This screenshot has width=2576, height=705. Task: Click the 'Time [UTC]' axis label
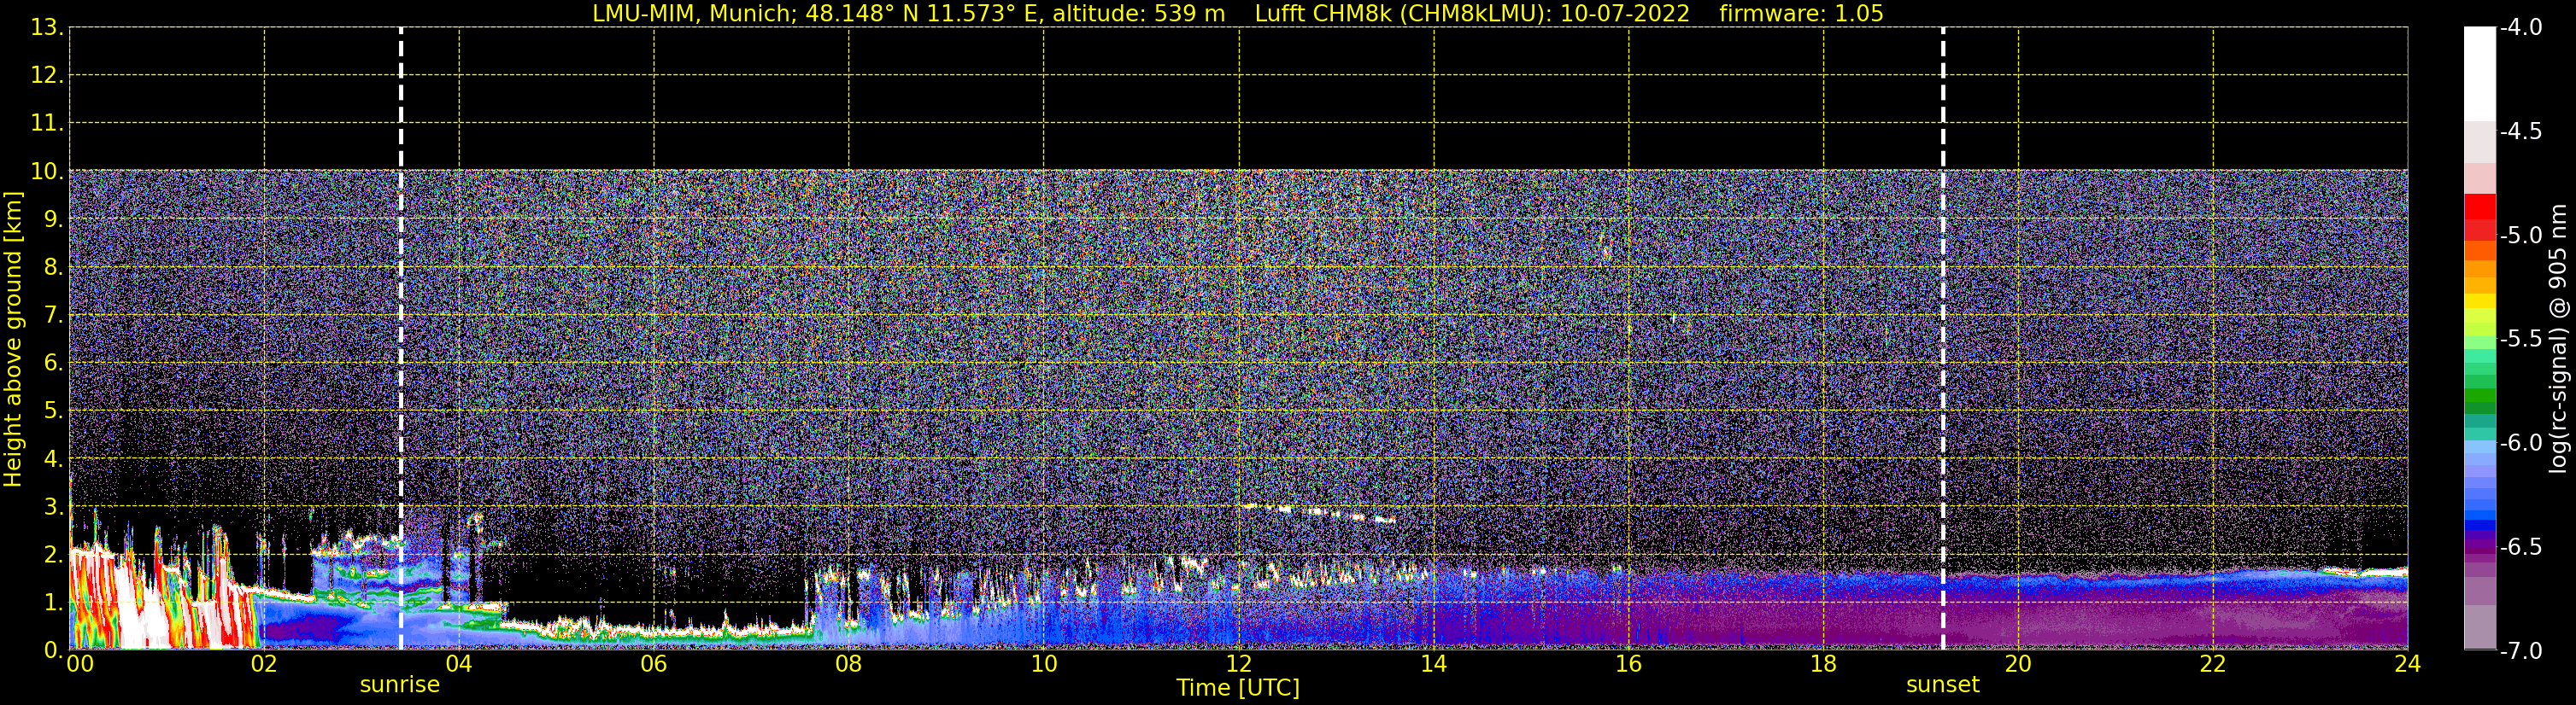coord(1238,688)
